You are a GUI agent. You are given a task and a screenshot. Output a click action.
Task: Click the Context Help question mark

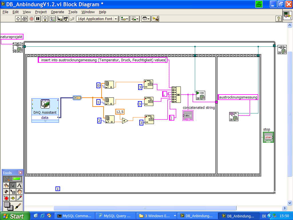click(x=279, y=19)
